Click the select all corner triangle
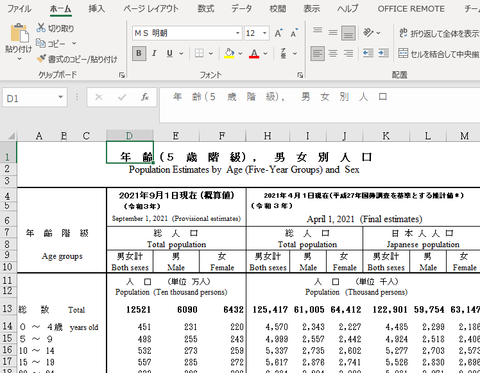This screenshot has height=373, width=480. 11,135
